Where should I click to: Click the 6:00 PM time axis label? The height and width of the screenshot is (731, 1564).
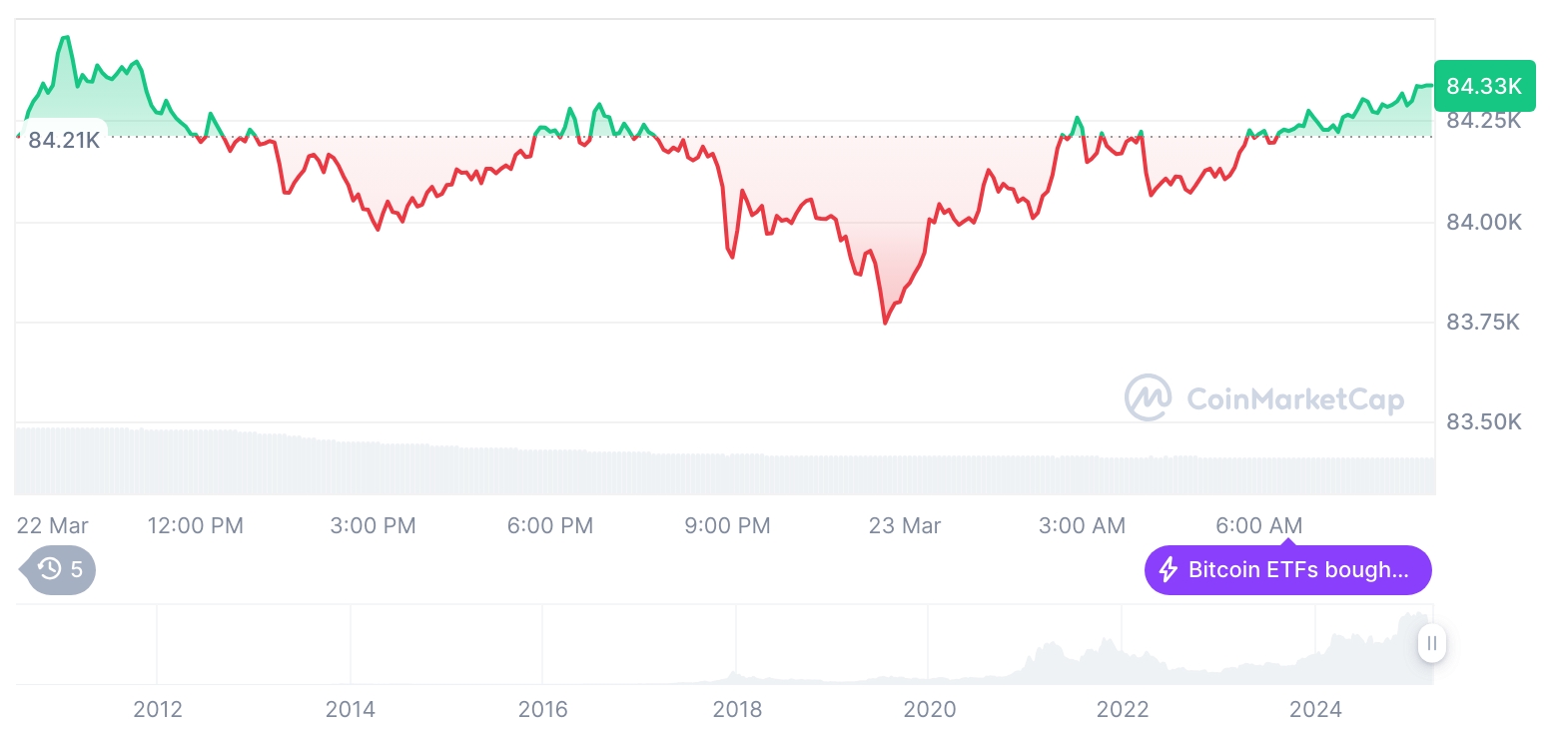tap(549, 525)
